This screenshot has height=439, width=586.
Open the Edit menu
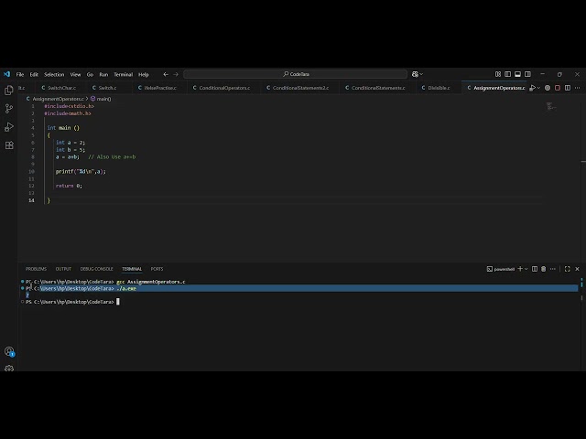coord(34,74)
